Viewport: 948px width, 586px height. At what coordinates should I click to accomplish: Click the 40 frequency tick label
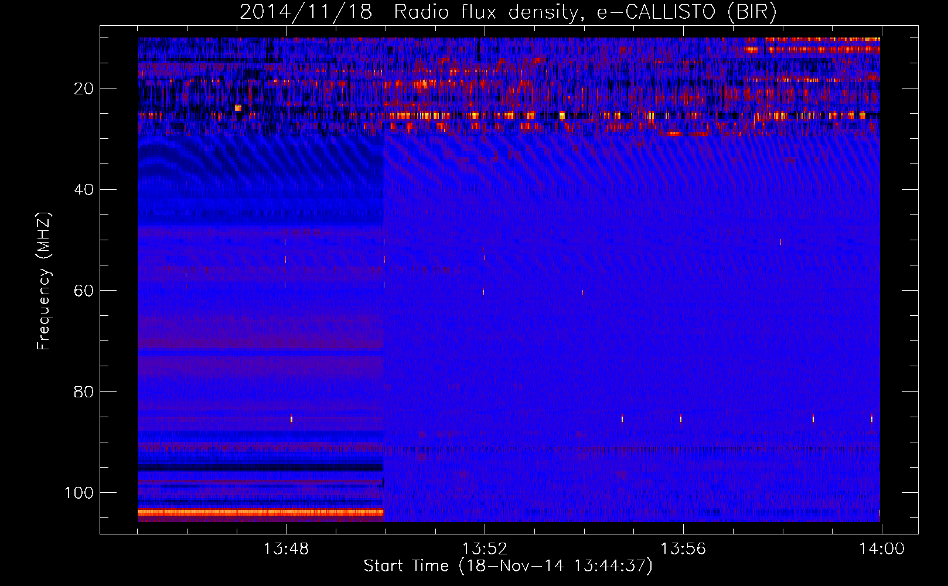coord(84,190)
